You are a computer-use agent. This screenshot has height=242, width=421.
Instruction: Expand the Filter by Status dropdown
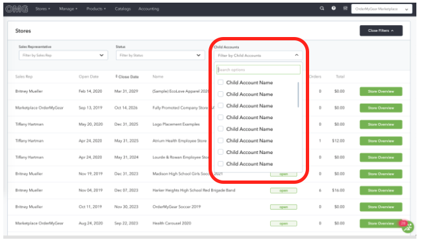click(x=160, y=56)
